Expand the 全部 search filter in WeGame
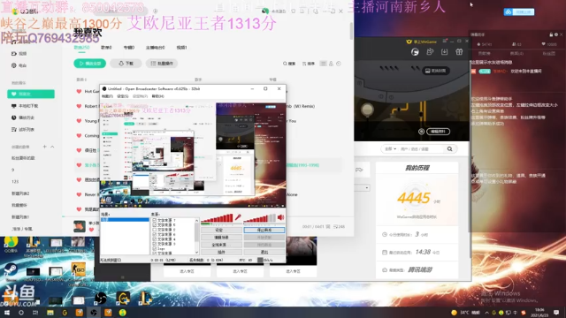 tap(391, 149)
